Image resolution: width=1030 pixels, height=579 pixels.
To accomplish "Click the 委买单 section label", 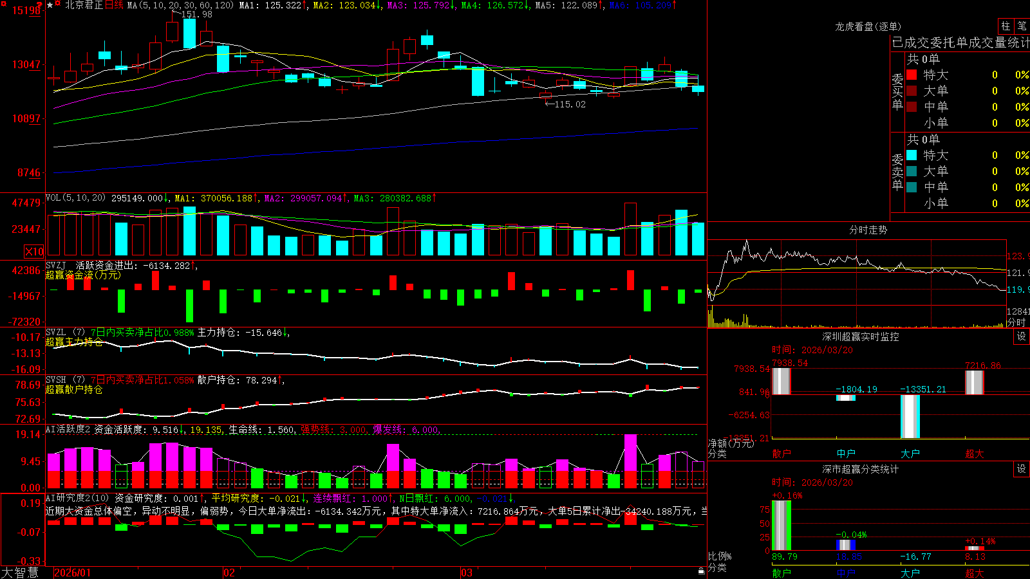I will coord(897,92).
